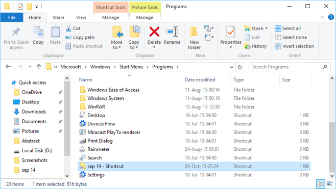
Task: Switch to the Share tab
Action: (59, 17)
